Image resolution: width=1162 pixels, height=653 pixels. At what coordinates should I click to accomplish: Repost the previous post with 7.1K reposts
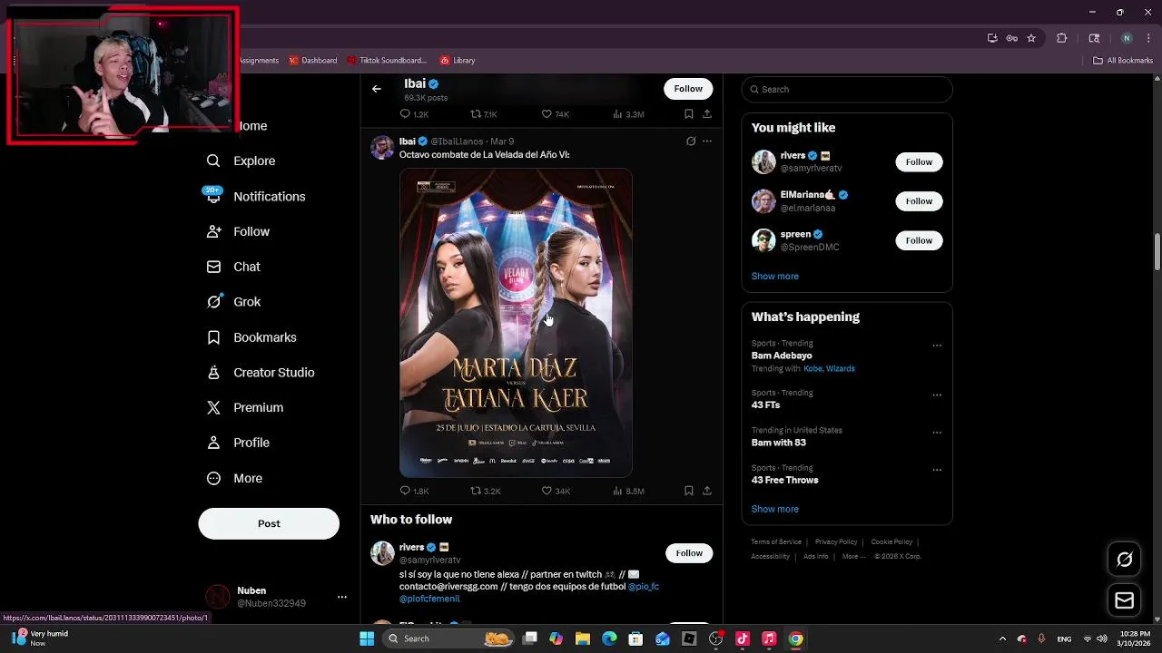pyautogui.click(x=484, y=114)
